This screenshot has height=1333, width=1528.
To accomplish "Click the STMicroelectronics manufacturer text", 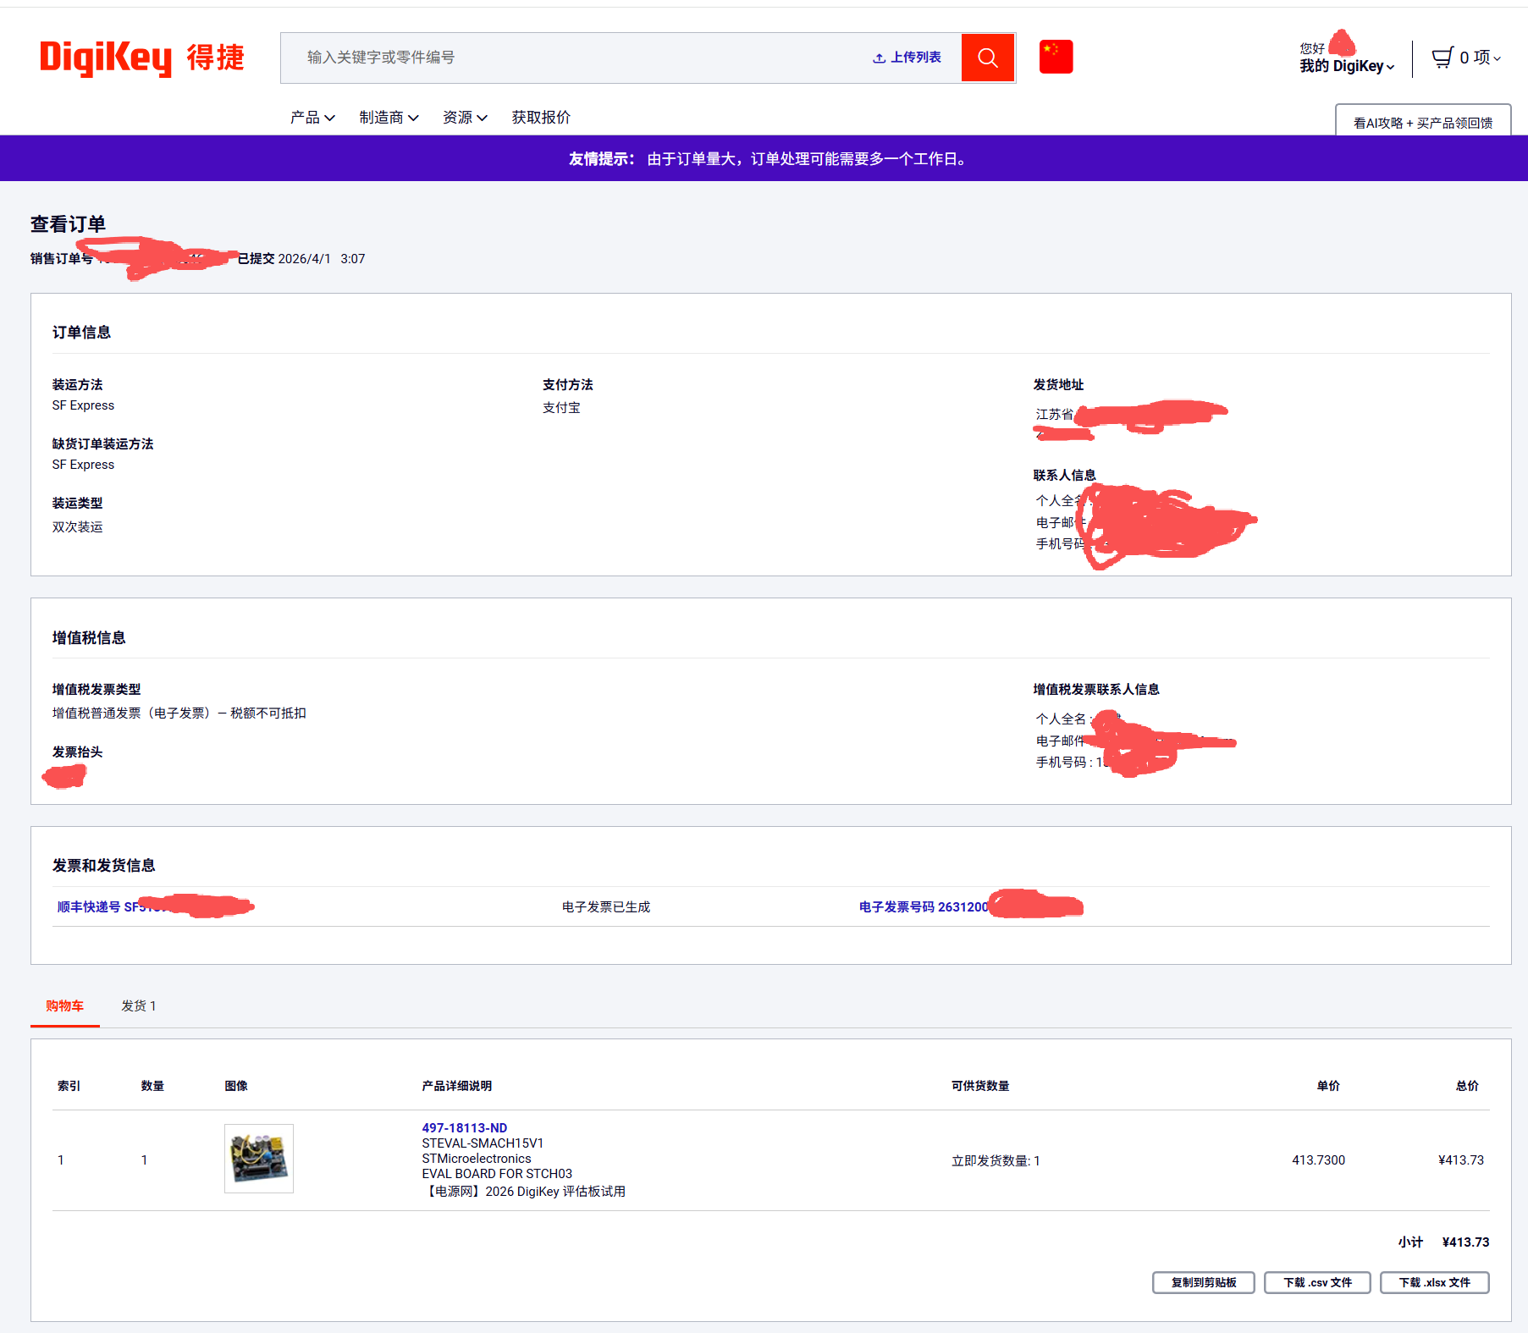I will 477,1159.
